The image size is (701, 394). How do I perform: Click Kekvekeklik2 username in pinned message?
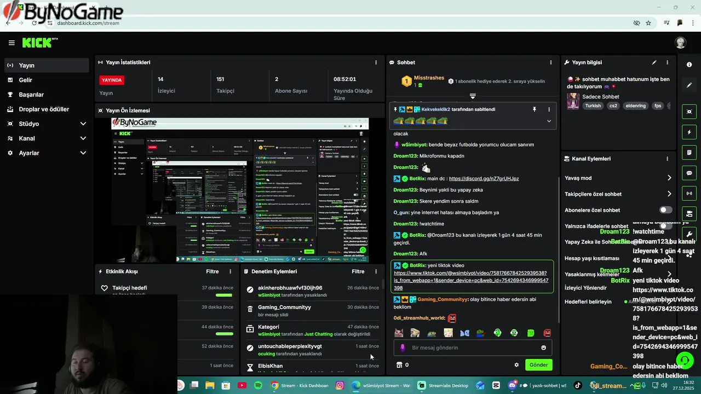[x=435, y=109]
